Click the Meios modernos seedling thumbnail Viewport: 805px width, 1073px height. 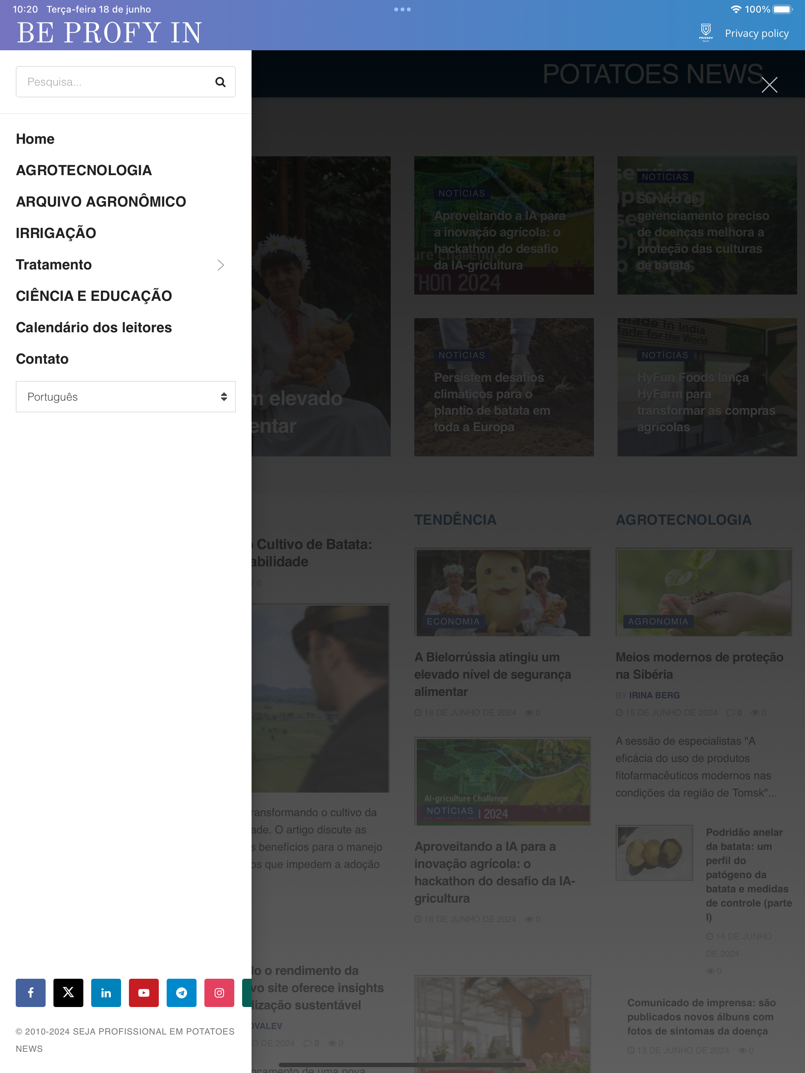click(704, 592)
